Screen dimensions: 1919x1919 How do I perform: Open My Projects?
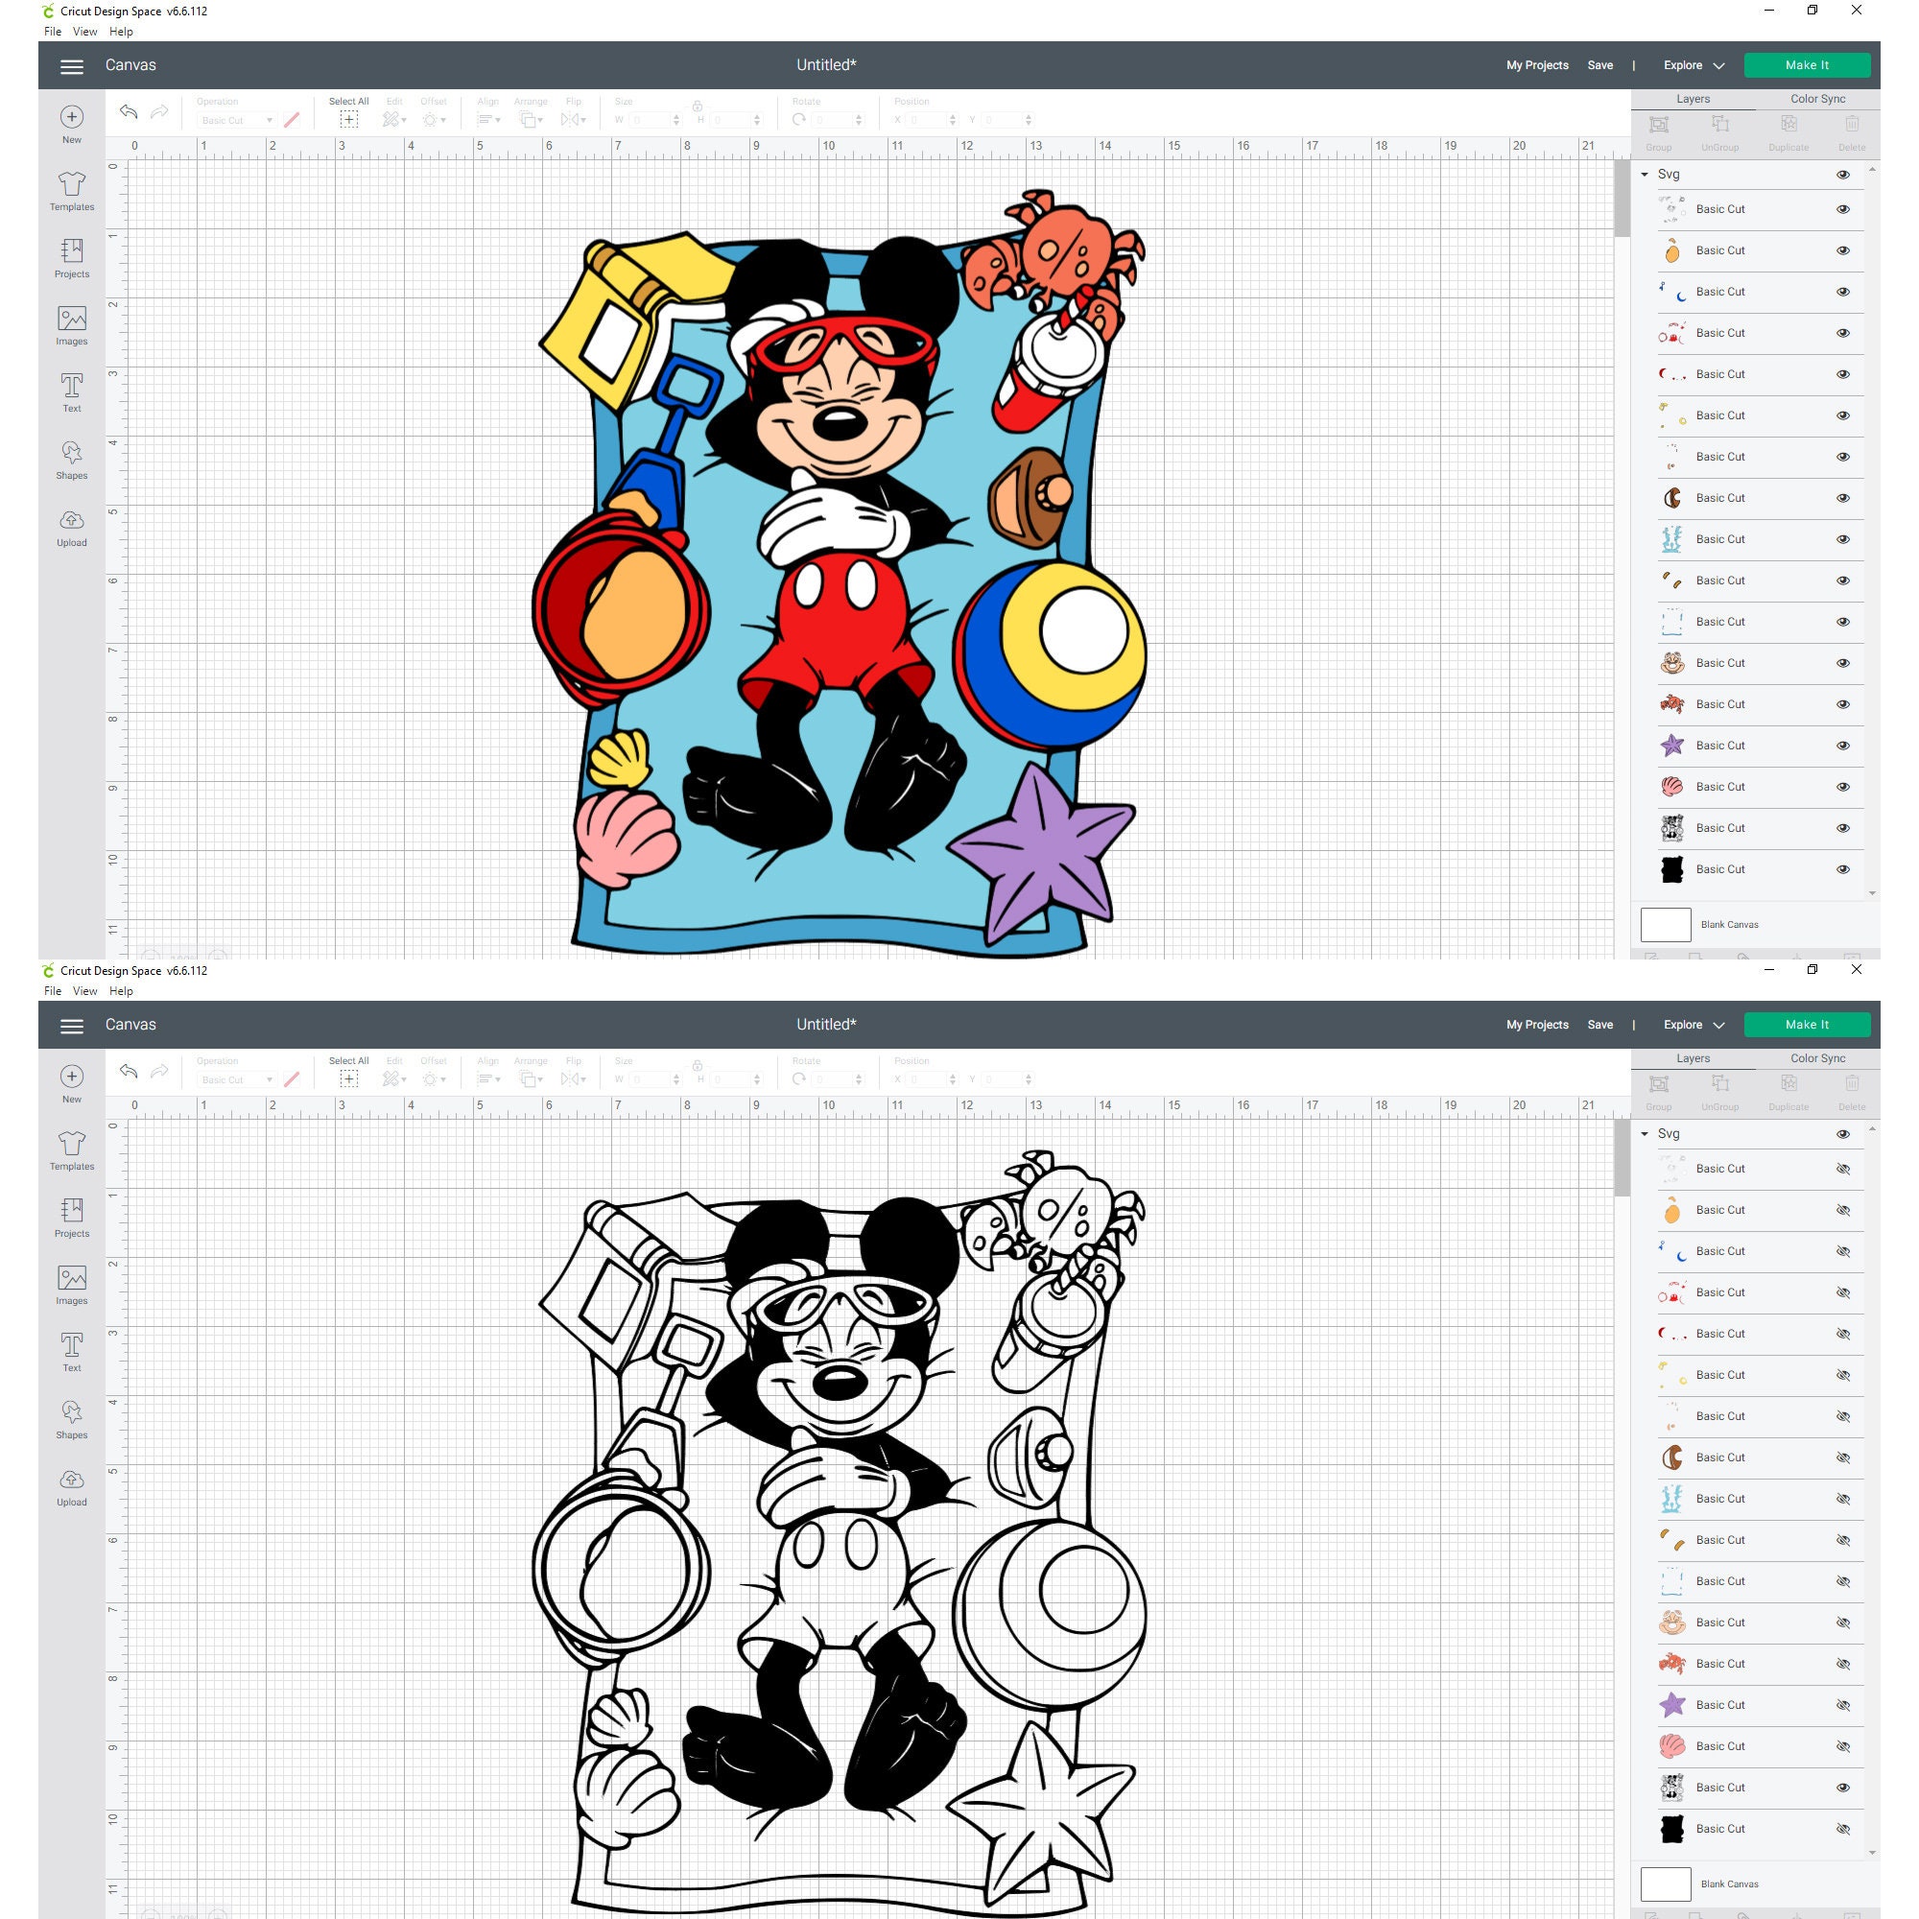(1536, 64)
